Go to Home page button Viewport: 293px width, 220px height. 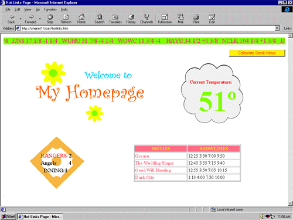point(81,19)
